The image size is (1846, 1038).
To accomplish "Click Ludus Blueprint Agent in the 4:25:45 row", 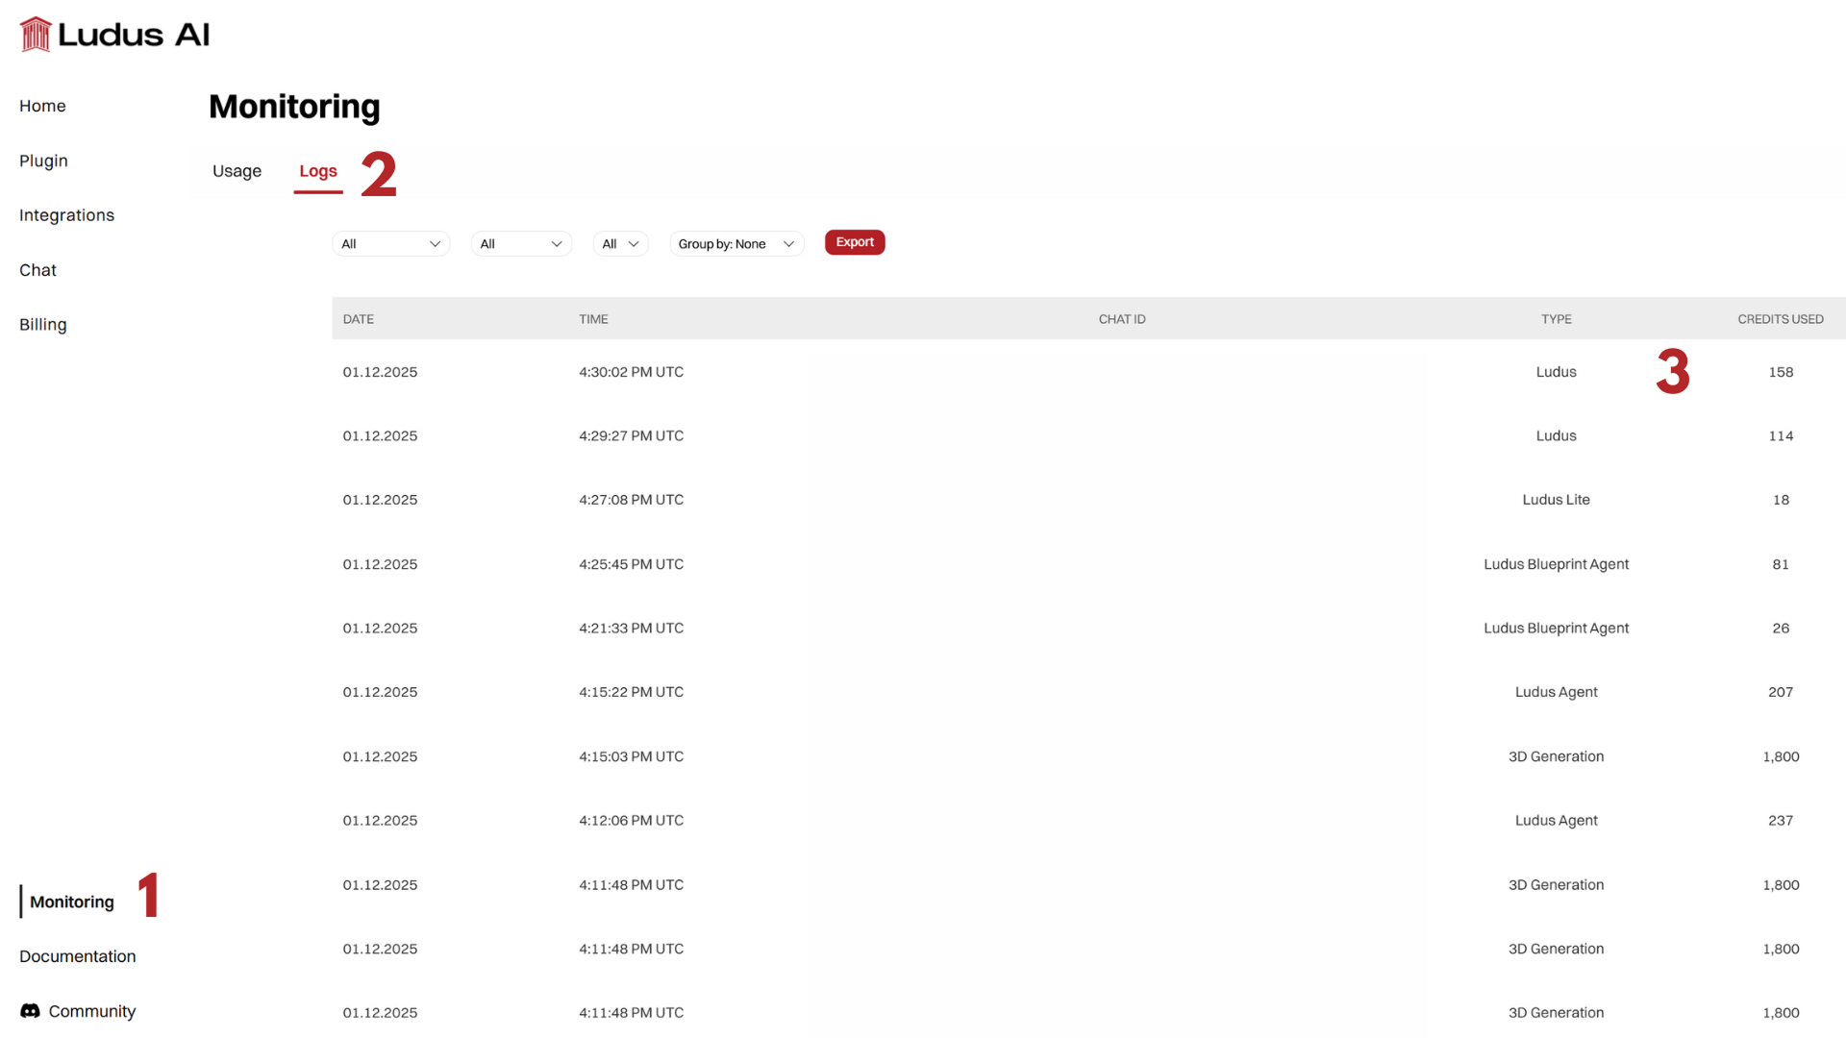I will 1556,564.
